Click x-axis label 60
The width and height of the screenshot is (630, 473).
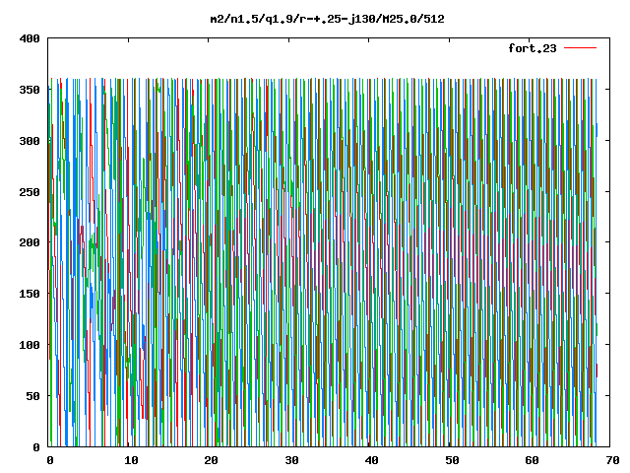533,460
